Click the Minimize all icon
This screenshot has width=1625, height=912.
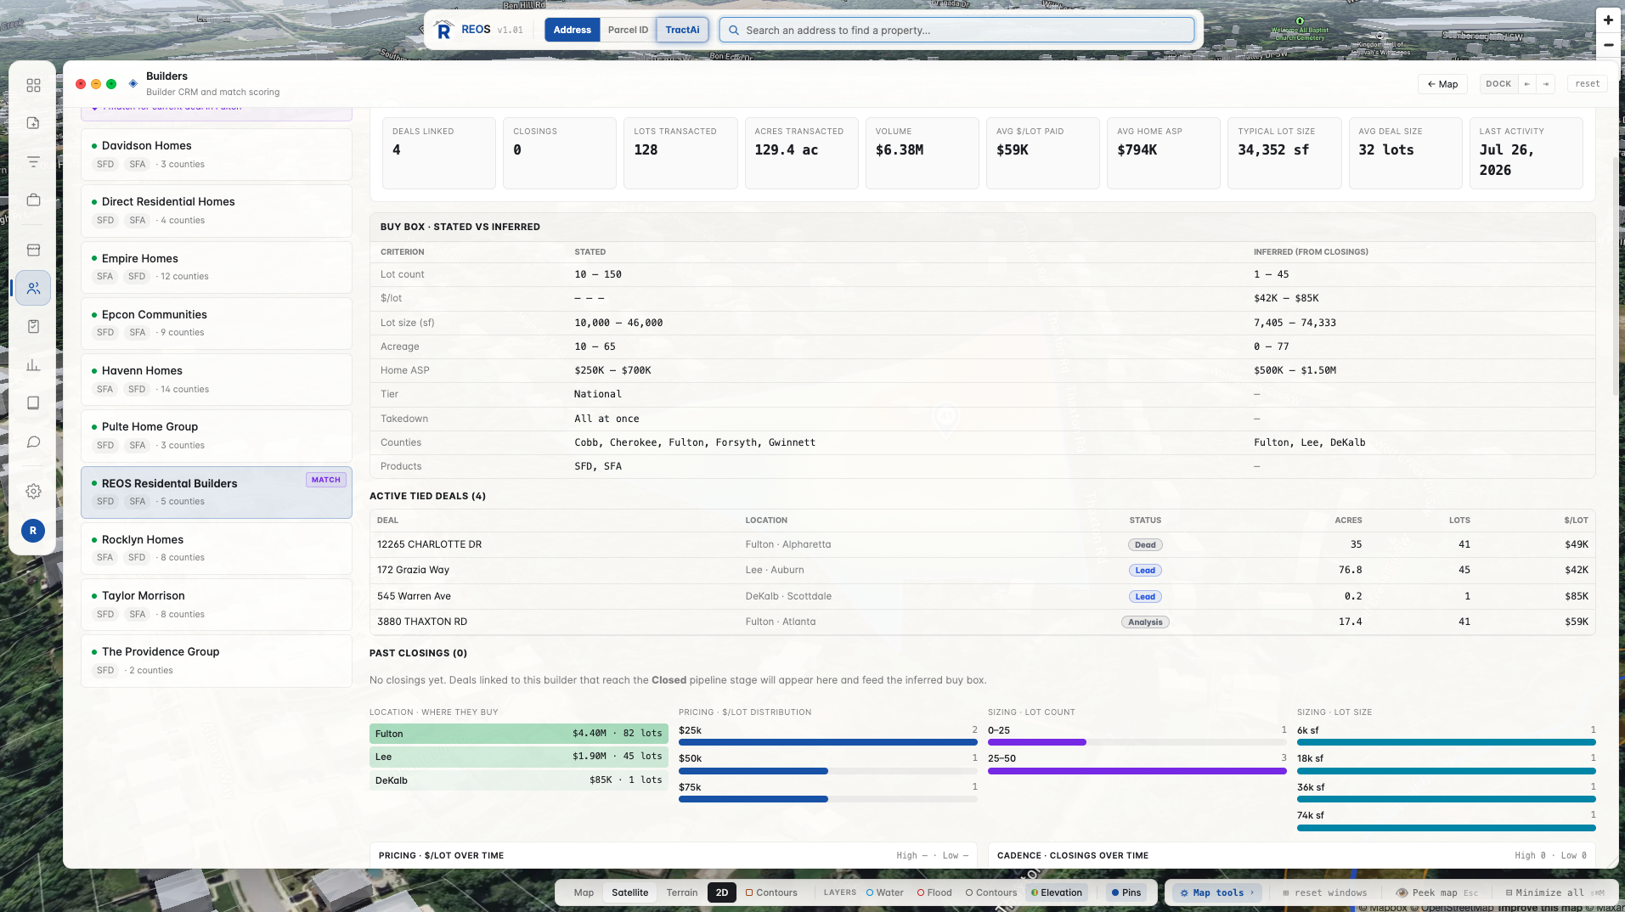tap(1509, 892)
